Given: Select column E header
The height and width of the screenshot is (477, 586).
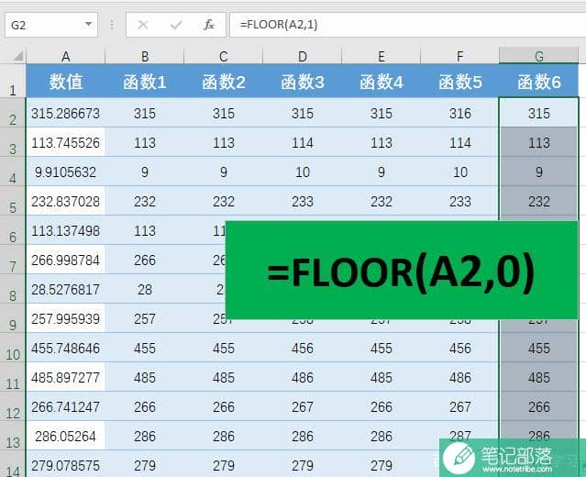Looking at the screenshot, I should coord(381,57).
